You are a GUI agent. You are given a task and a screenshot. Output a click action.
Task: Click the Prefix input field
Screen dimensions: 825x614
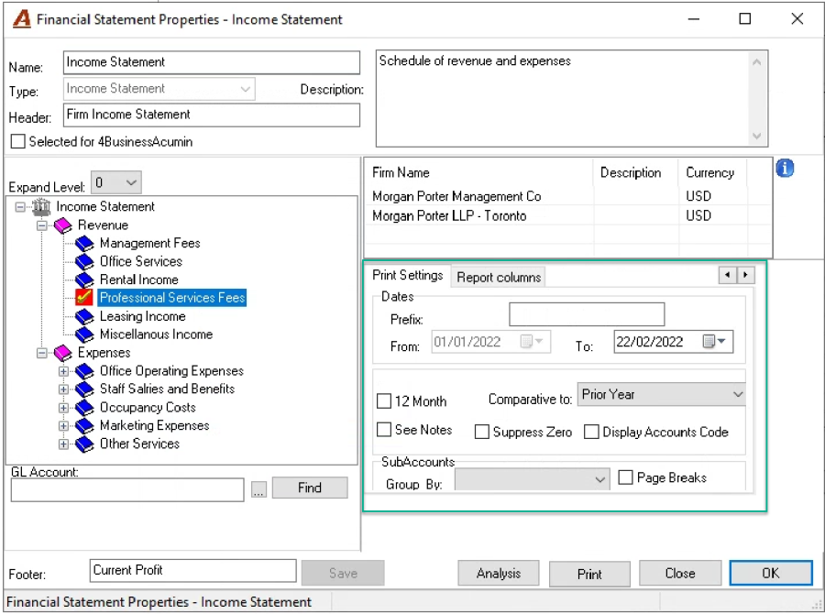pos(587,314)
